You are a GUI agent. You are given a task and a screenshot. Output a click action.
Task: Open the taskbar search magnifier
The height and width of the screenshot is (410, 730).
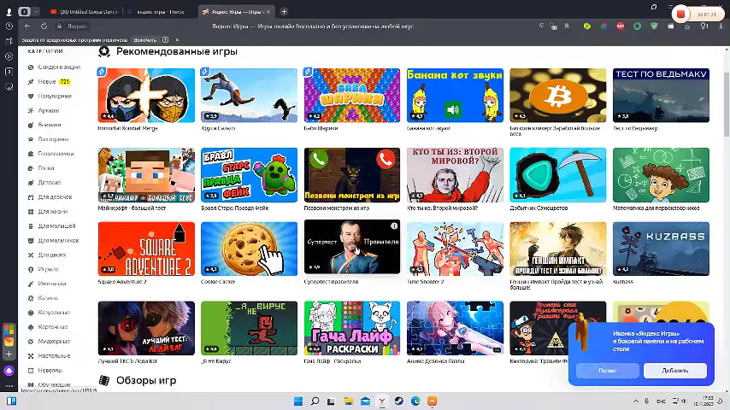coord(315,401)
